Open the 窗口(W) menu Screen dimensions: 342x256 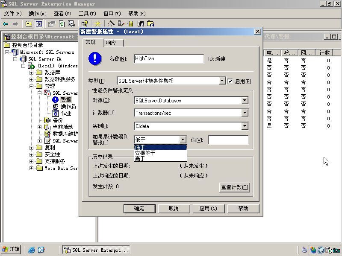coord(112,14)
